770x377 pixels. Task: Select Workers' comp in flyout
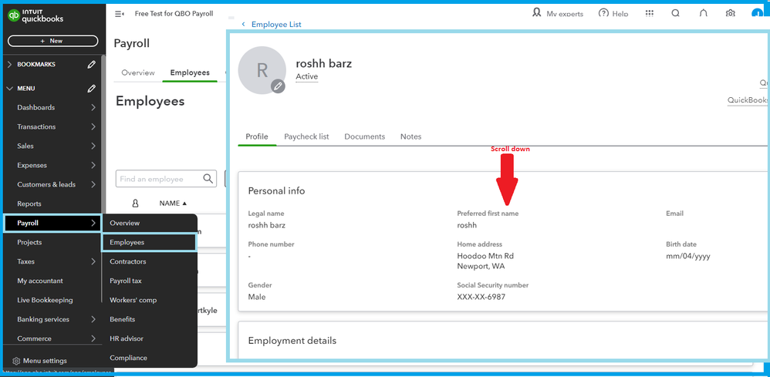pos(133,300)
